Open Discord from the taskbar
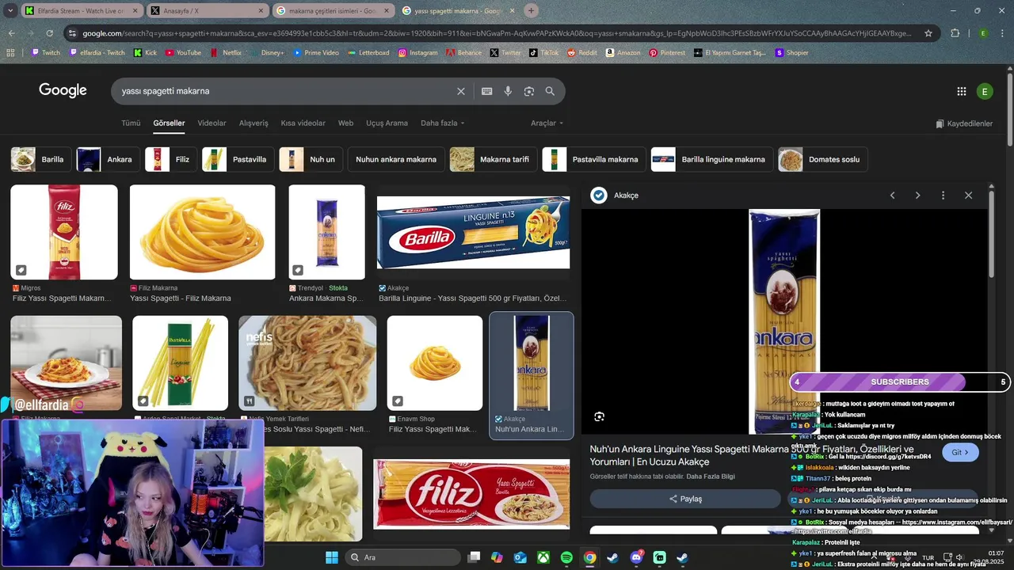Screen dimensions: 1014x570 point(636,557)
